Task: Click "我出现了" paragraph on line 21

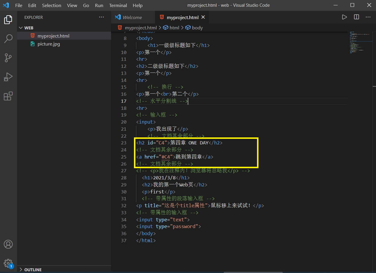Action: [x=167, y=129]
